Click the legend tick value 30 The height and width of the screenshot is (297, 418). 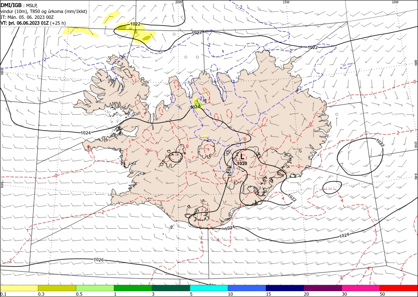pyautogui.click(x=344, y=294)
